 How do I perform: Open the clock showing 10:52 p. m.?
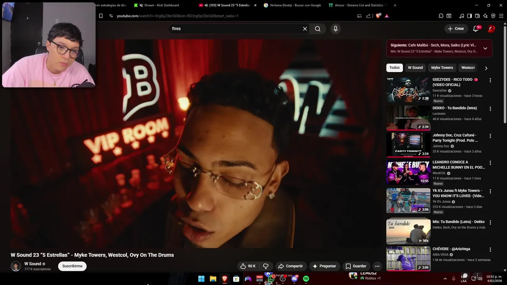(x=494, y=279)
